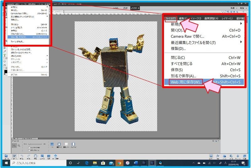Image resolution: width=251 pixels, height=168 pixels.
Task: Open the 共有 (Share) dropdown
Action: [243, 8]
